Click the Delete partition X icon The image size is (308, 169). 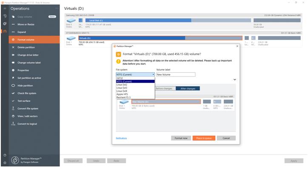[x=13, y=48]
